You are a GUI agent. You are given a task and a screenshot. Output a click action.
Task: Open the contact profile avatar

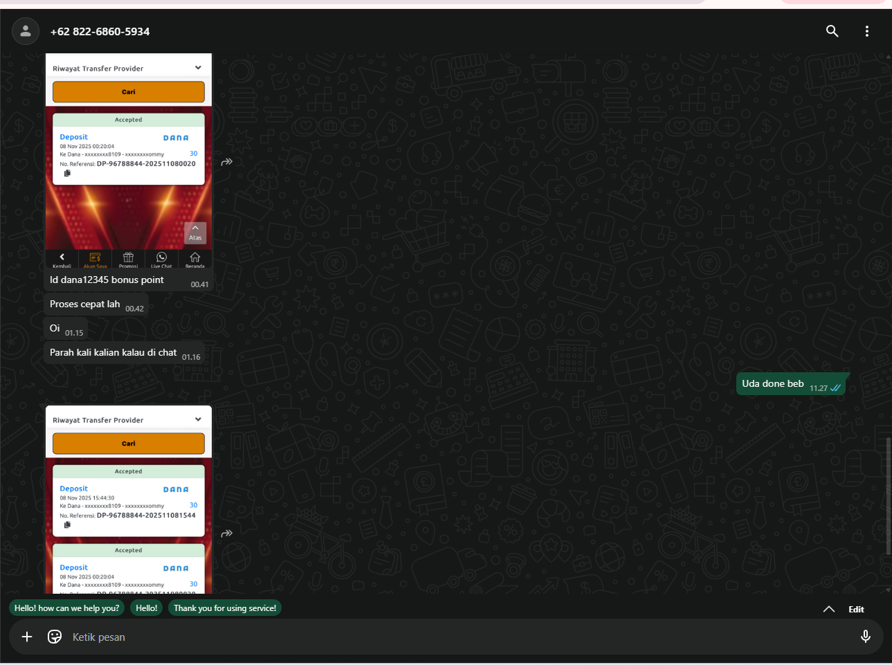click(26, 31)
